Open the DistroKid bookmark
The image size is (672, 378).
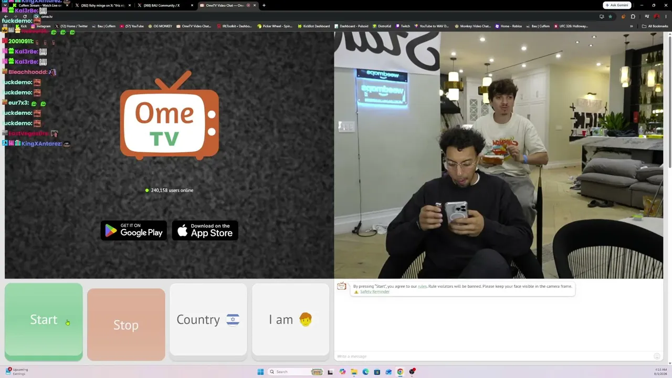click(x=382, y=26)
